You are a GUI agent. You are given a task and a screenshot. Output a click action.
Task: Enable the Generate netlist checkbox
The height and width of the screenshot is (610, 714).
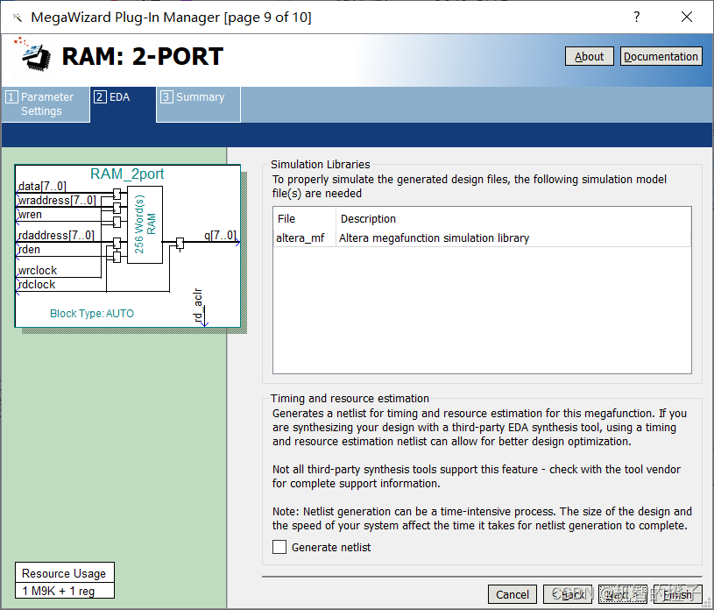(279, 547)
